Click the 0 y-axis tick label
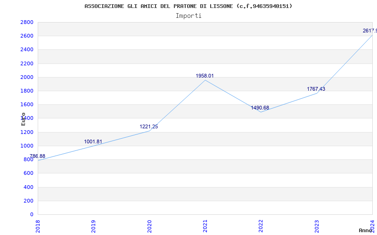Image resolution: width=377 pixels, height=235 pixels. click(x=32, y=214)
